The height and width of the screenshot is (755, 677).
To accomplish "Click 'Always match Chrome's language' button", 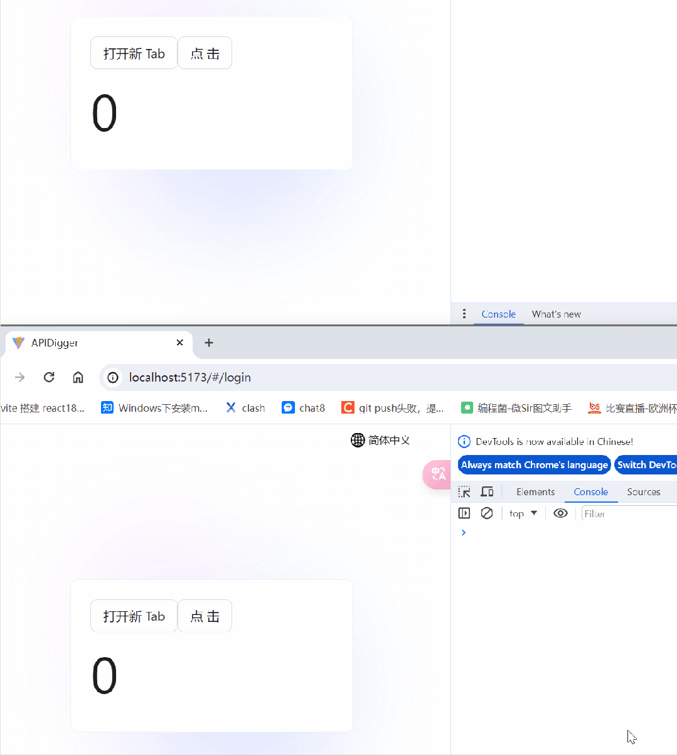I will [534, 465].
